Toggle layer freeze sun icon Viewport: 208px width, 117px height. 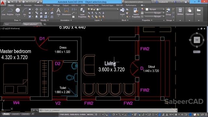click(x=92, y=9)
